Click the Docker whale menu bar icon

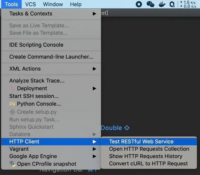click(162, 4)
